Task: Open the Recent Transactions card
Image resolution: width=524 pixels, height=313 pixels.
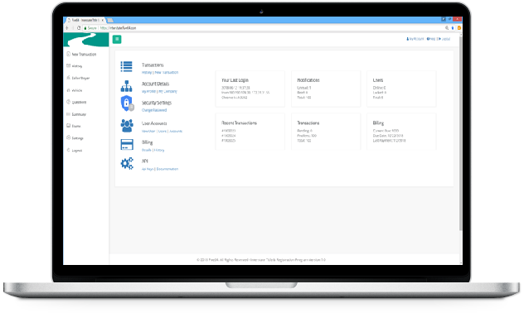Action: point(250,132)
